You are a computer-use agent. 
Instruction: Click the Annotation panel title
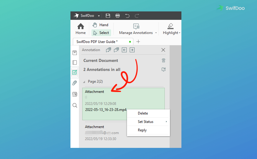[91, 50]
